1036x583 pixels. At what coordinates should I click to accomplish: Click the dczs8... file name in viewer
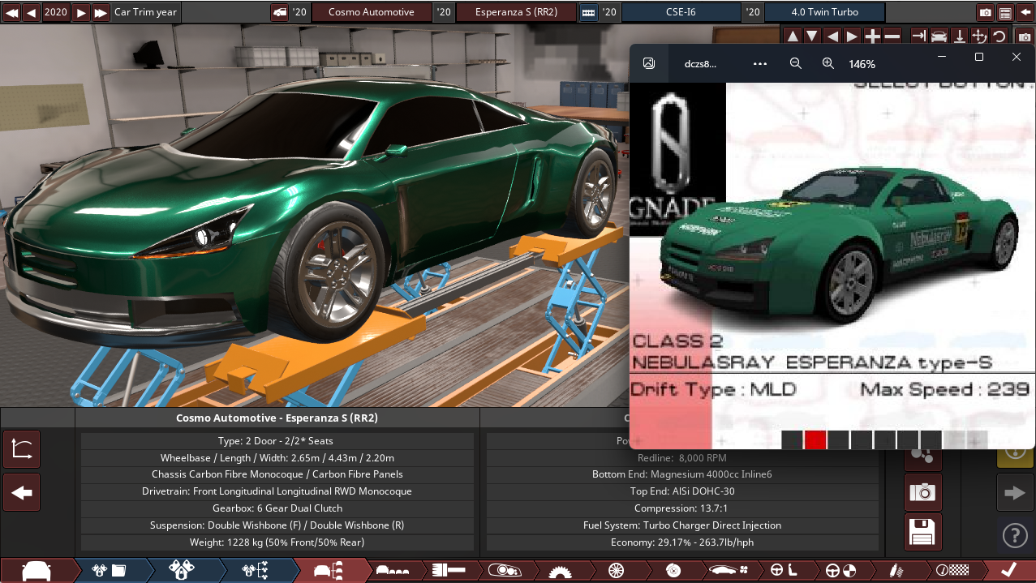point(700,64)
